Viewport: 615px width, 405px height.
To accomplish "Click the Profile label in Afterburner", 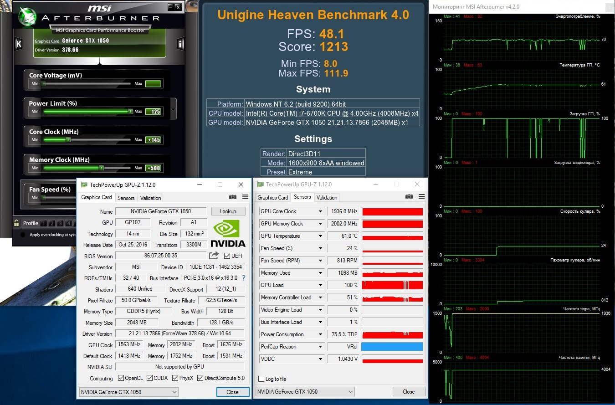I will [x=31, y=223].
